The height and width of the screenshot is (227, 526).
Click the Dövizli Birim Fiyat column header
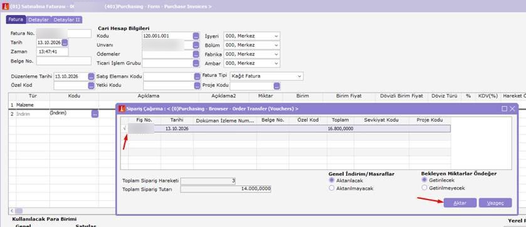coord(401,96)
